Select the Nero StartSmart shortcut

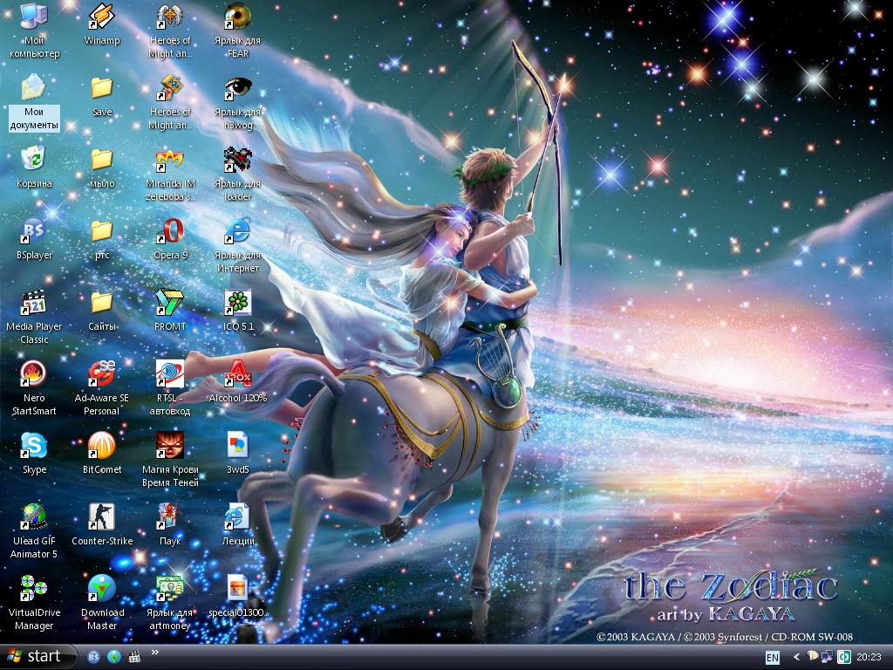34,388
